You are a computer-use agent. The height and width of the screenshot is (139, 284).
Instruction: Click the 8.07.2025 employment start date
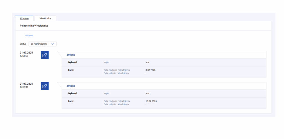click(151, 70)
